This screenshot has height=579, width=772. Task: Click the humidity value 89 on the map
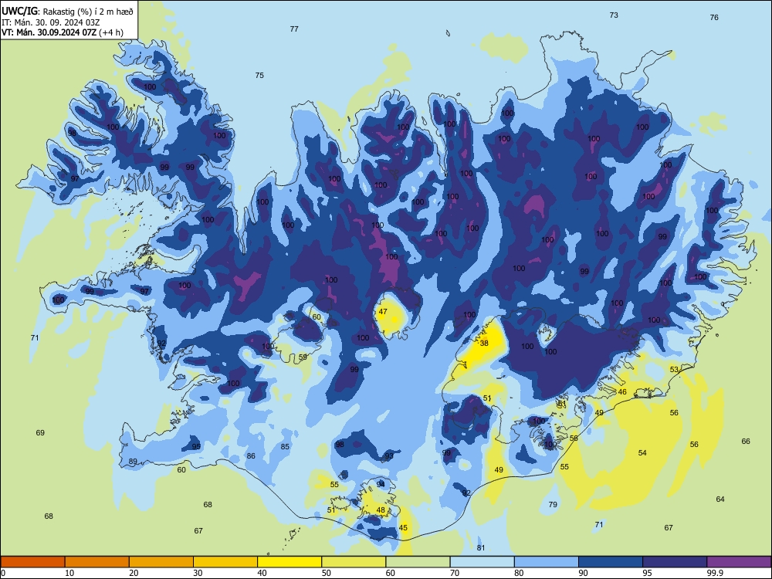pyautogui.click(x=133, y=462)
